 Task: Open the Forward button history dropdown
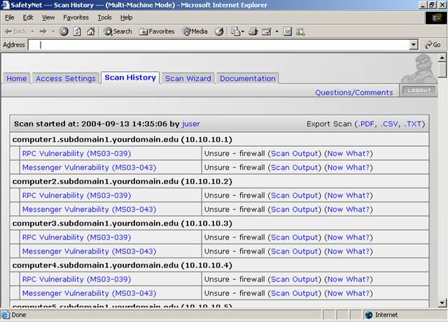[x=53, y=31]
